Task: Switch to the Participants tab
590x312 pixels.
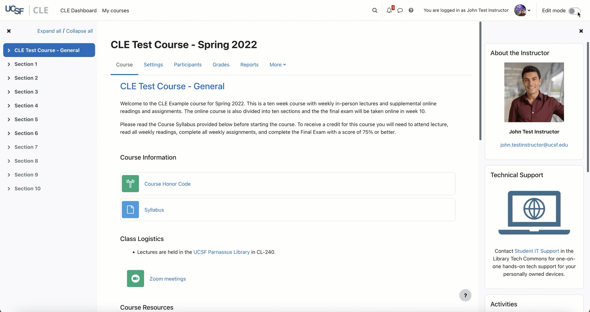Action: tap(188, 65)
